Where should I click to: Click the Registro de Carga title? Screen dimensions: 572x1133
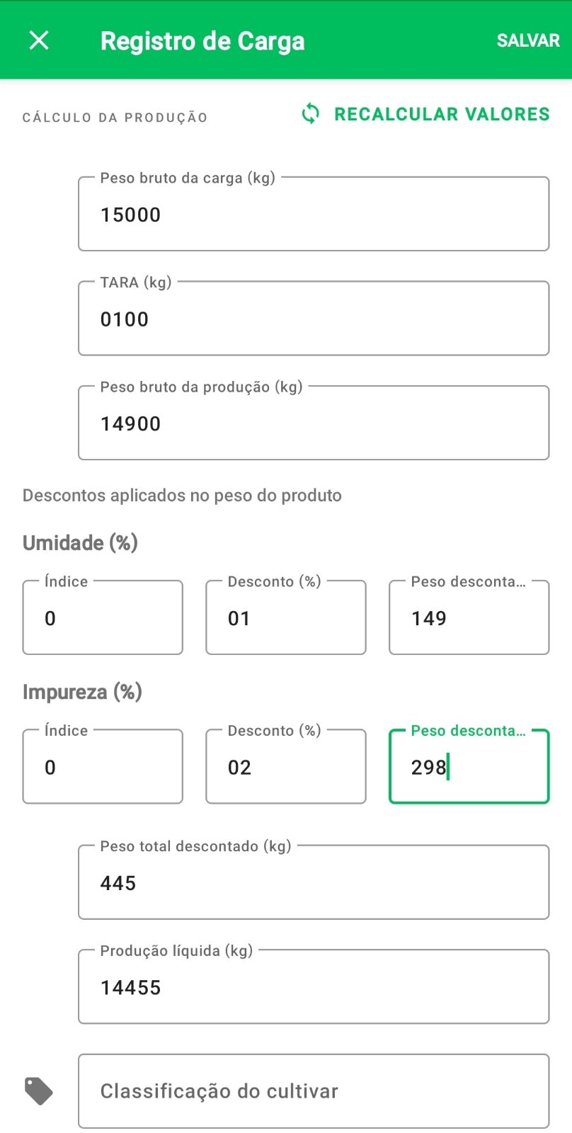(x=202, y=41)
